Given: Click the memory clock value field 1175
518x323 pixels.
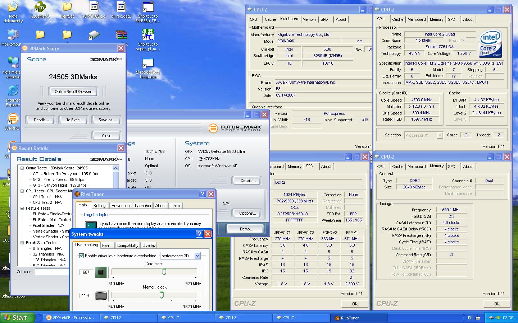Looking at the screenshot, I should (86, 296).
